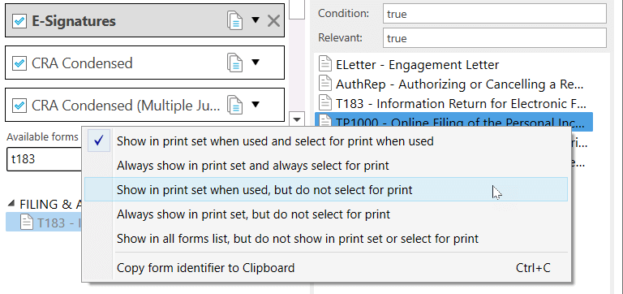Click the T183 icon under FILING tree
Screen dimensions: 623x294
coord(27,223)
